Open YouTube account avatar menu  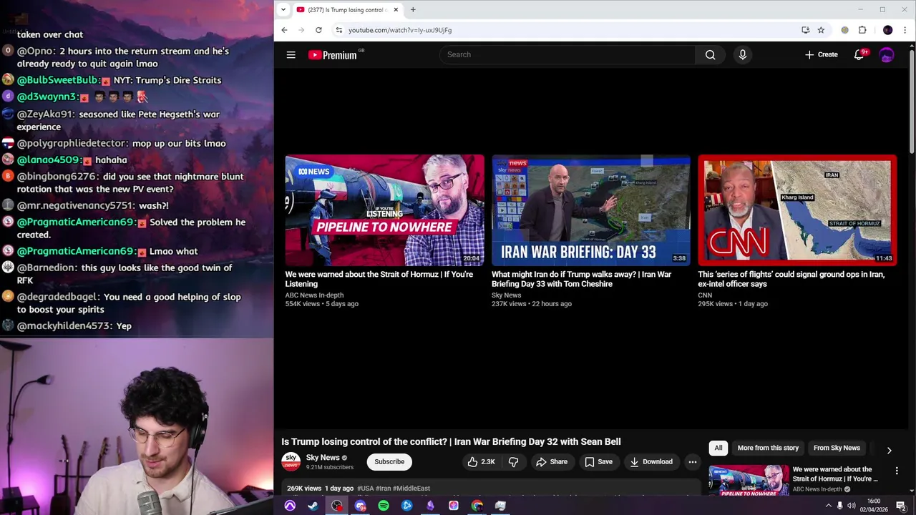887,55
